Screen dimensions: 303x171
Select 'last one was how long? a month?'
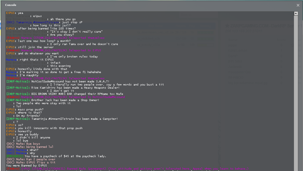tap(38, 41)
